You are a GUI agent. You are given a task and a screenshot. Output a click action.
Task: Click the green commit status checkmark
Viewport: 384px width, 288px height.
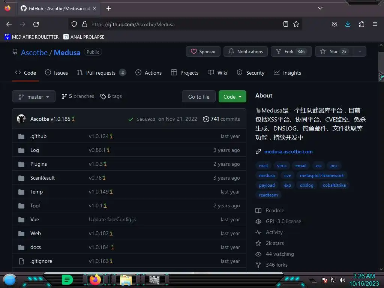click(131, 119)
